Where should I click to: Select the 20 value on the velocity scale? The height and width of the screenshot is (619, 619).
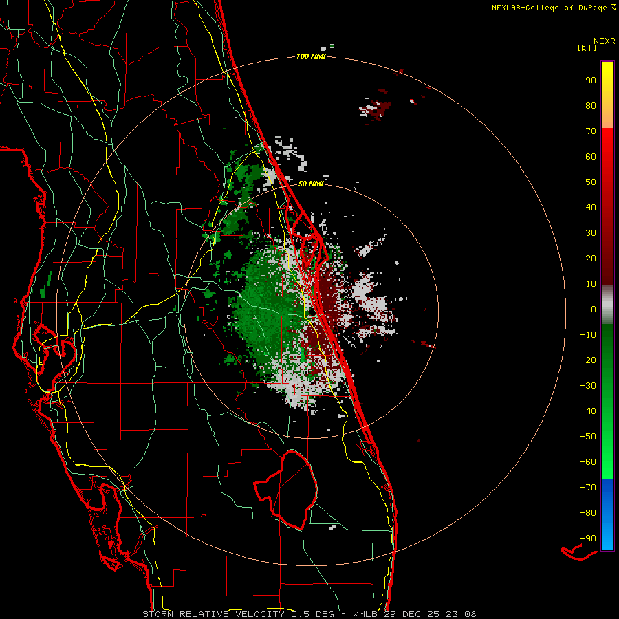(591, 259)
